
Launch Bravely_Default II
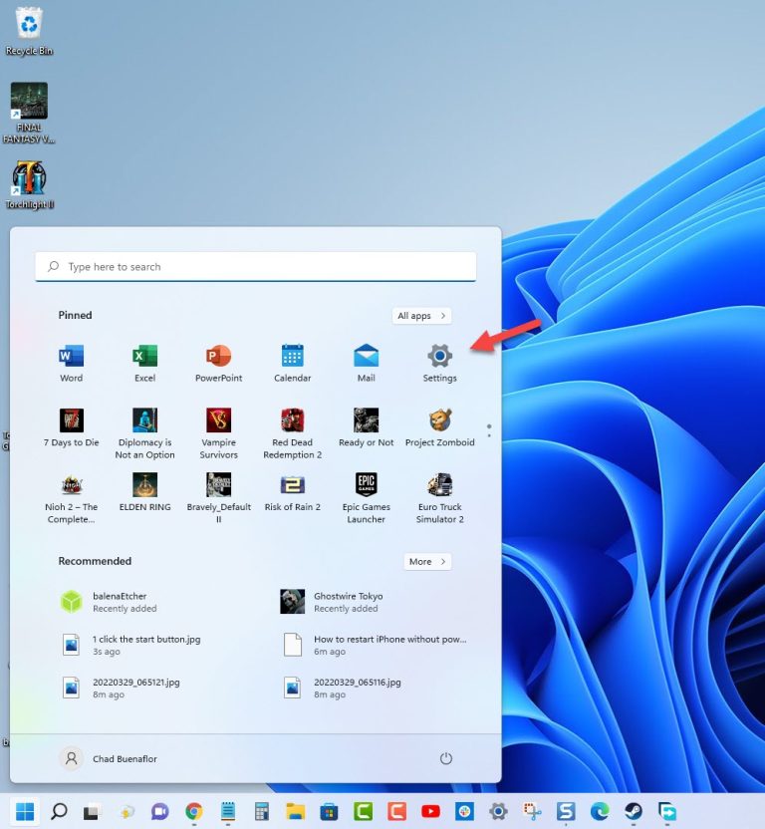tap(218, 498)
